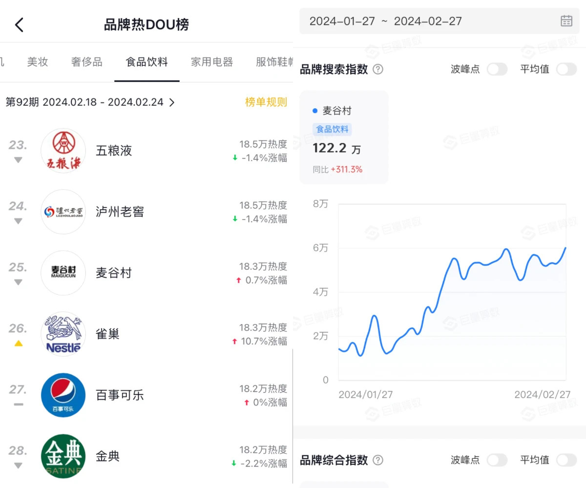Open the 五粮液 brand logo
Screen dimensions: 586x488
[63, 151]
